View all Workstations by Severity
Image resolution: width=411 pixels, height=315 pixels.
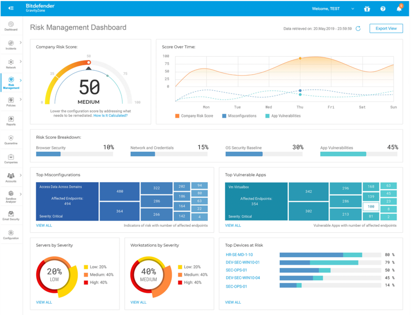138,302
